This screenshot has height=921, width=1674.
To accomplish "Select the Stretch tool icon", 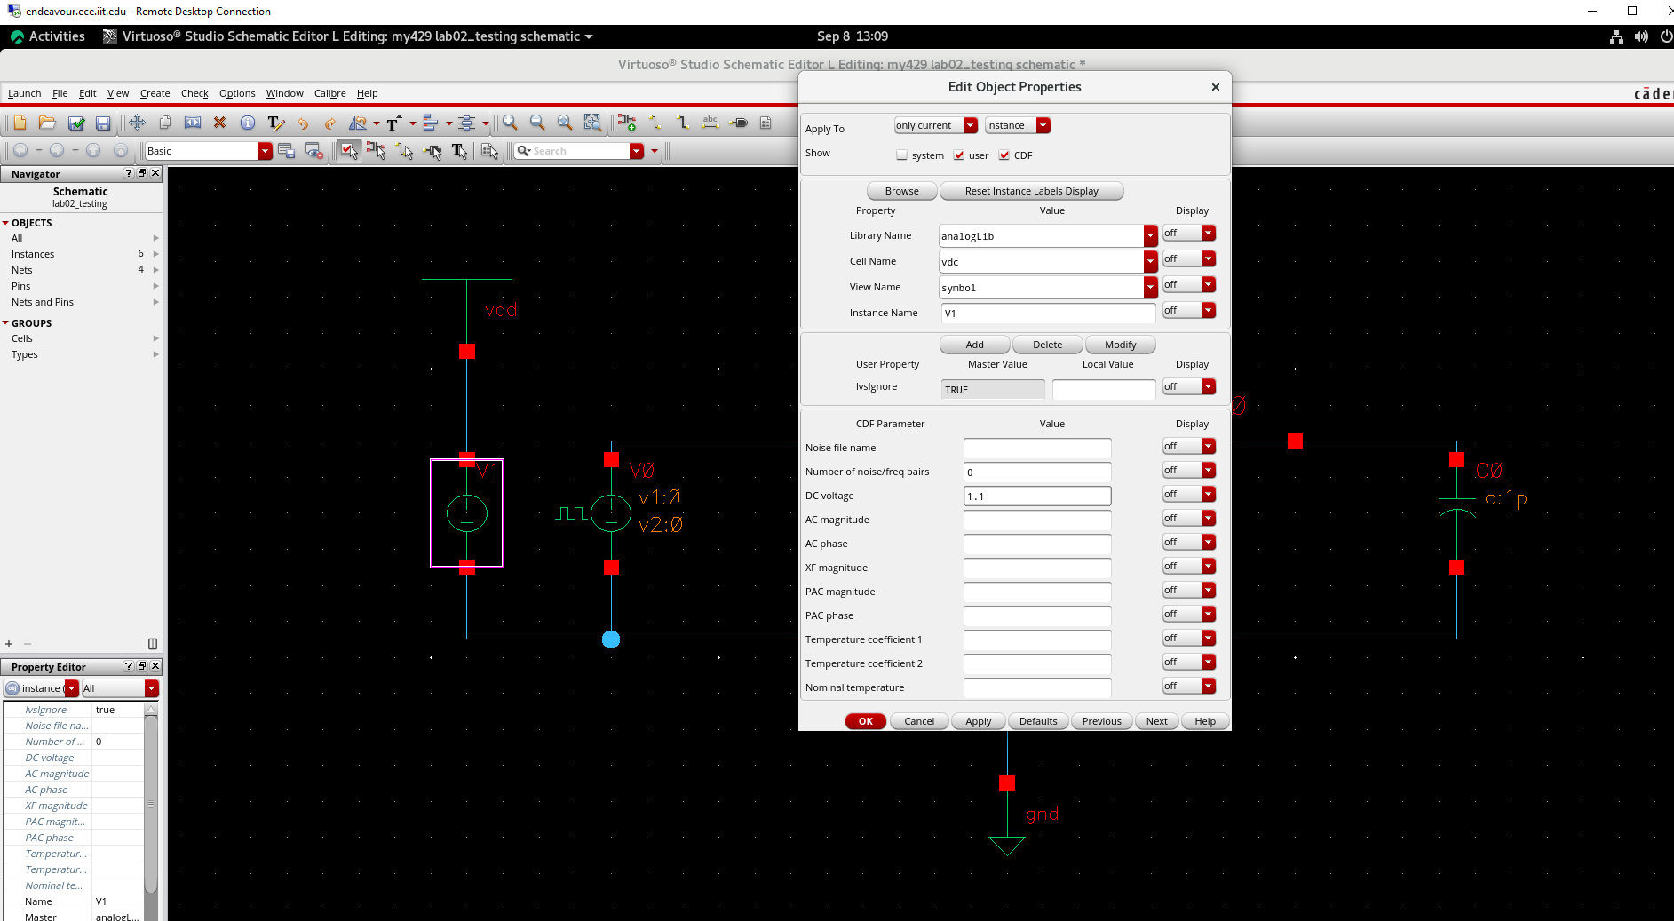I will point(193,123).
